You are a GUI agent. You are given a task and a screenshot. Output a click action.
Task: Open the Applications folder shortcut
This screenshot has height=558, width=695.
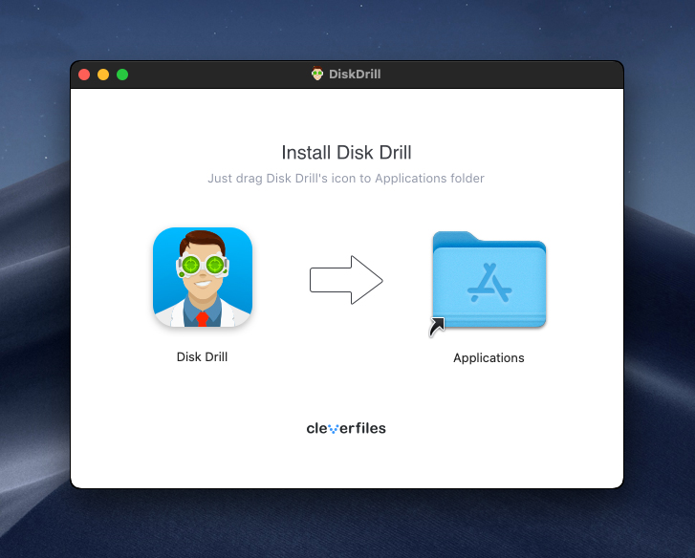489,280
